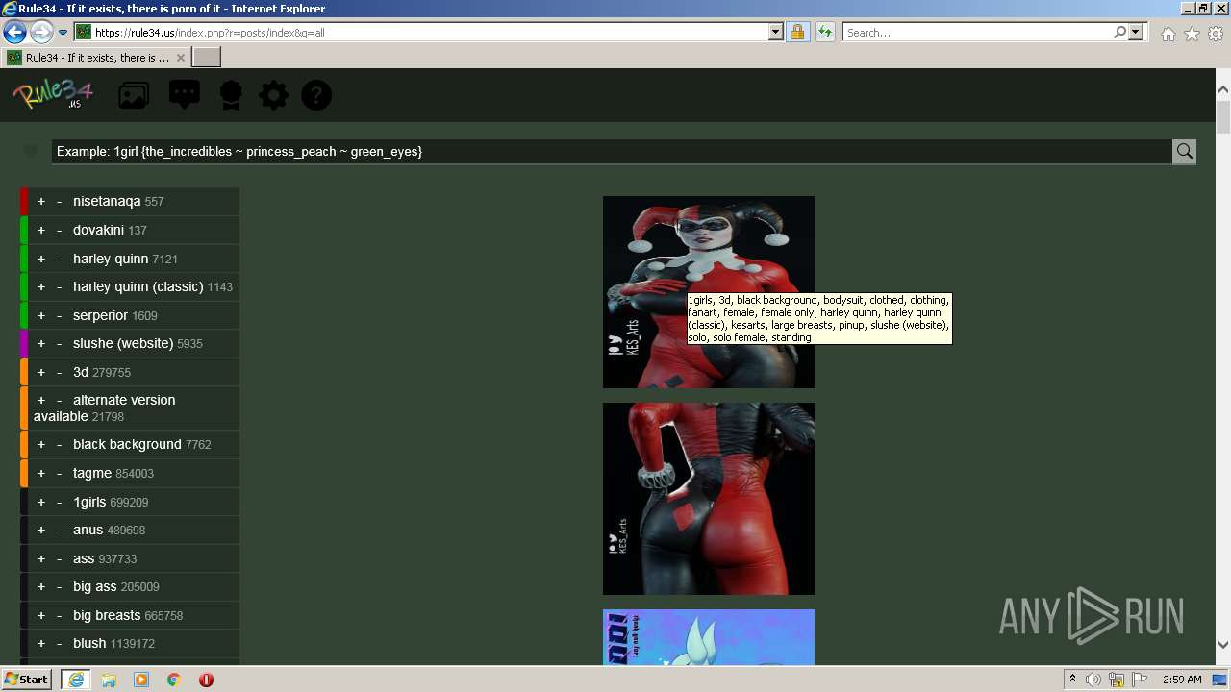This screenshot has width=1231, height=692.
Task: Open the recent pages dropdown next to Forward
Action: click(x=63, y=32)
